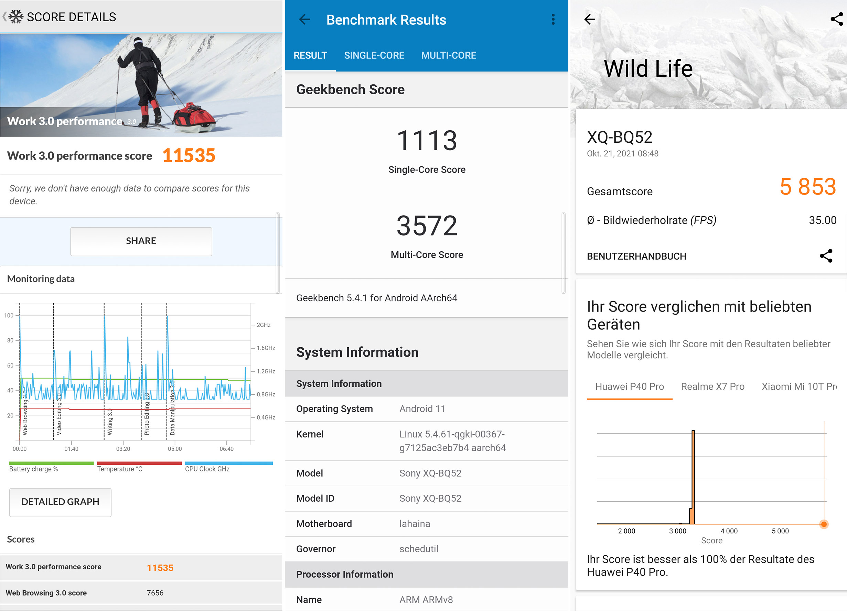Click orange score marker on comparison chart
The height and width of the screenshot is (611, 847).
(x=824, y=524)
